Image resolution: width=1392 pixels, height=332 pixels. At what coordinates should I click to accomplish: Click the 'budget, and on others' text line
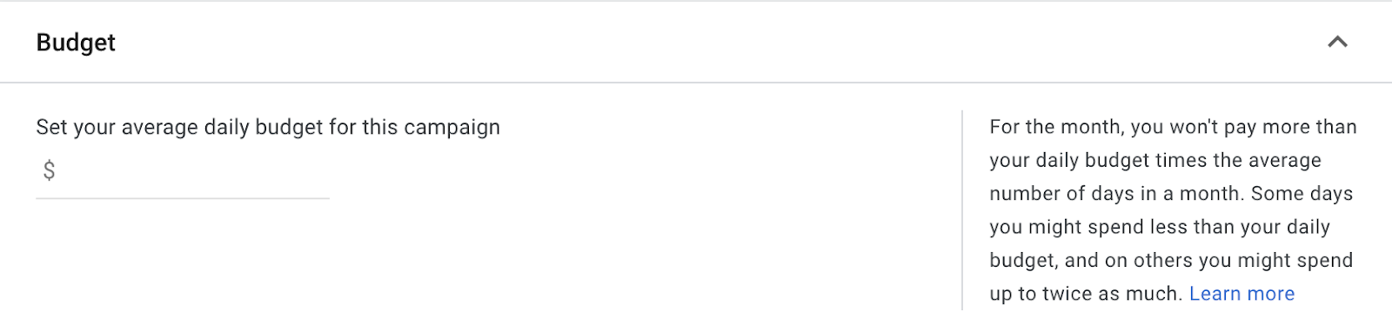pyautogui.click(x=1171, y=261)
